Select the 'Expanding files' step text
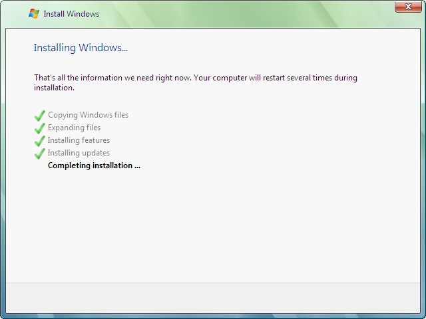This screenshot has width=426, height=319. pyautogui.click(x=74, y=128)
